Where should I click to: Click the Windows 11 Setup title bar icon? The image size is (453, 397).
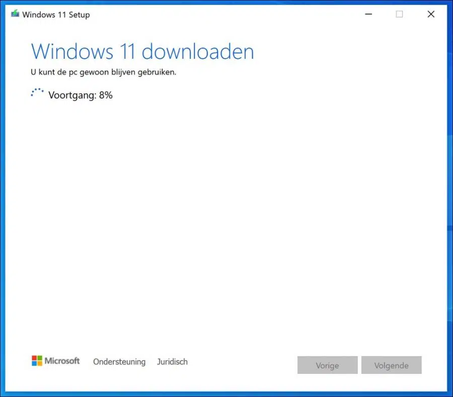point(15,14)
